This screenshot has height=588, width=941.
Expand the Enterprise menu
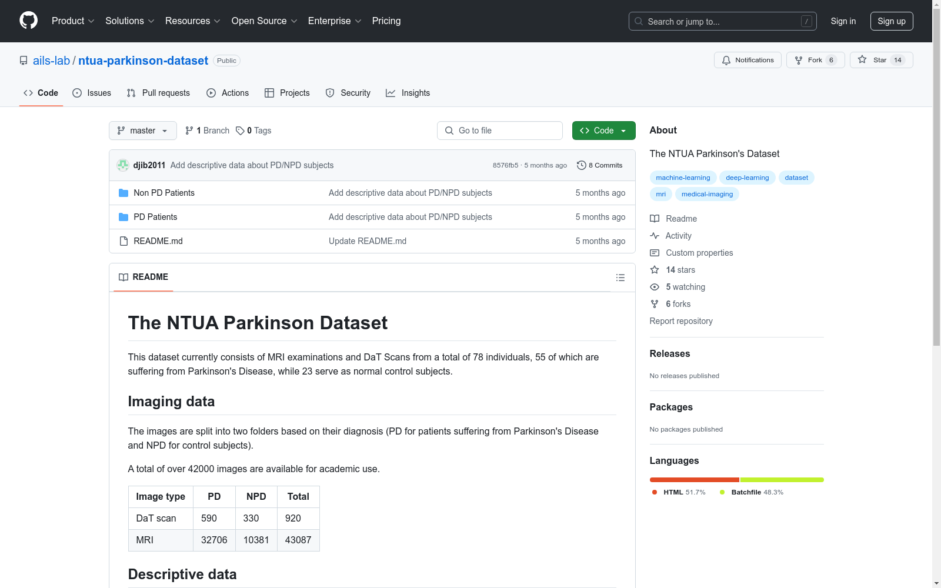[335, 21]
